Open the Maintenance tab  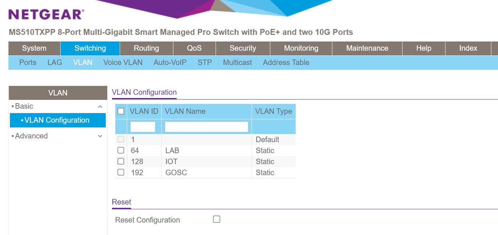click(x=367, y=48)
